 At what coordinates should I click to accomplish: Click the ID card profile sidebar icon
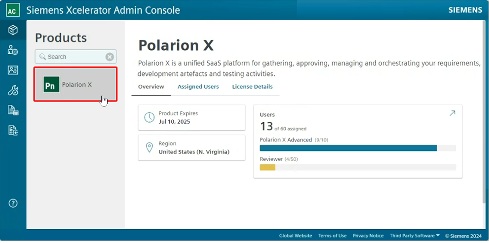[x=13, y=70]
